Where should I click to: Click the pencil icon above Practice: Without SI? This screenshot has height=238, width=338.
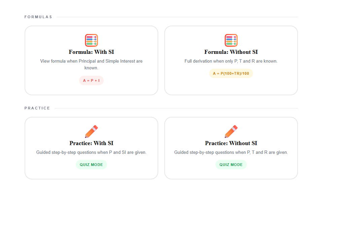pos(231,132)
